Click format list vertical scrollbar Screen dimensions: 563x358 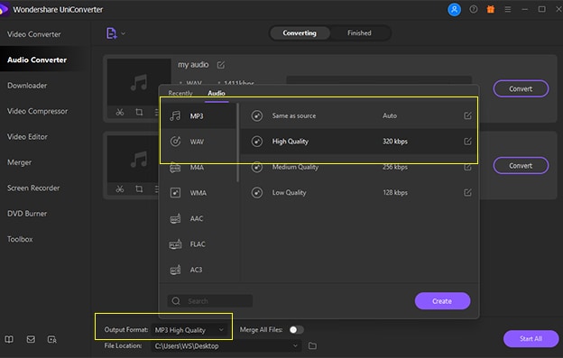pos(237,142)
